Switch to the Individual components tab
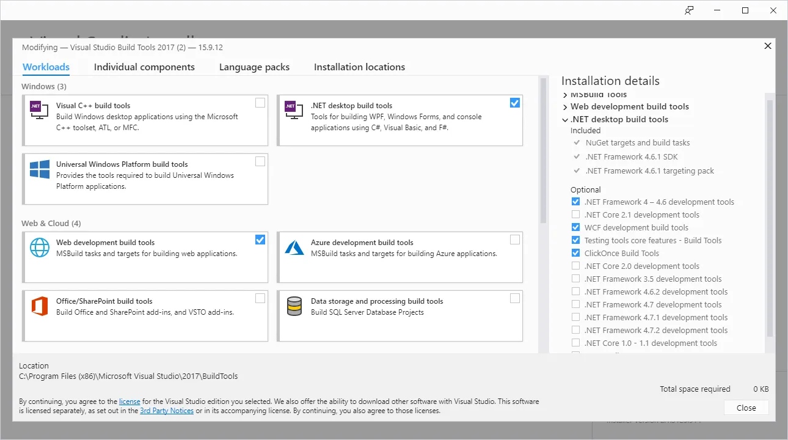 144,67
